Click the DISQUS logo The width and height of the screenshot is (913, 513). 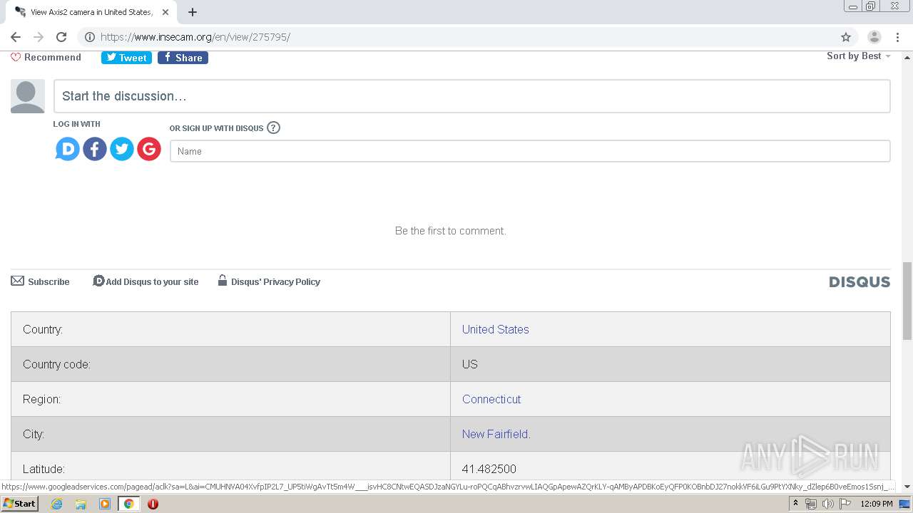(860, 282)
